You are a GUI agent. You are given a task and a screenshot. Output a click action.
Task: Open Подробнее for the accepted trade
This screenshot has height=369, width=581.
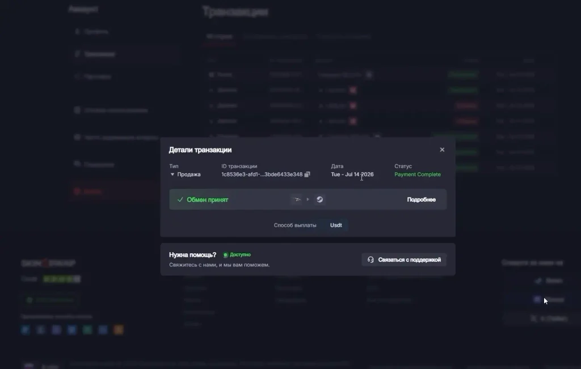[422, 200]
